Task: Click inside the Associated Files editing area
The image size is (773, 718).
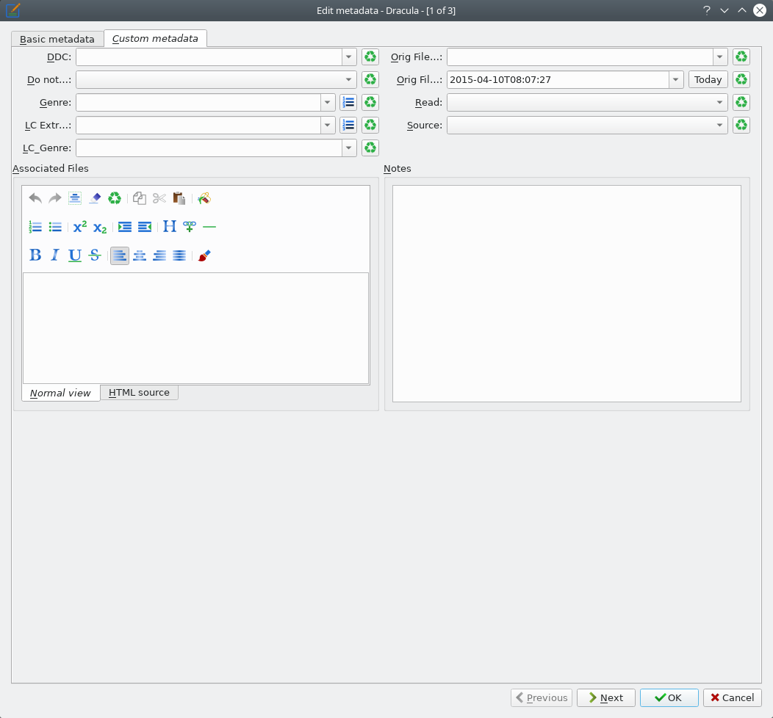Action: point(195,328)
